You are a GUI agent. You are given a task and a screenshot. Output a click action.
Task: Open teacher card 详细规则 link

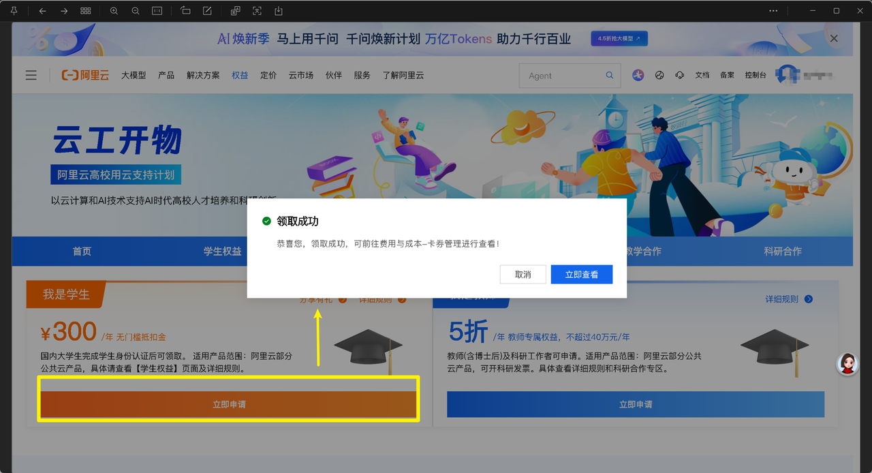point(789,299)
